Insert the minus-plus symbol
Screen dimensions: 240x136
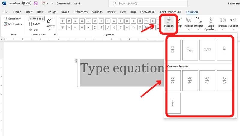point(62,28)
